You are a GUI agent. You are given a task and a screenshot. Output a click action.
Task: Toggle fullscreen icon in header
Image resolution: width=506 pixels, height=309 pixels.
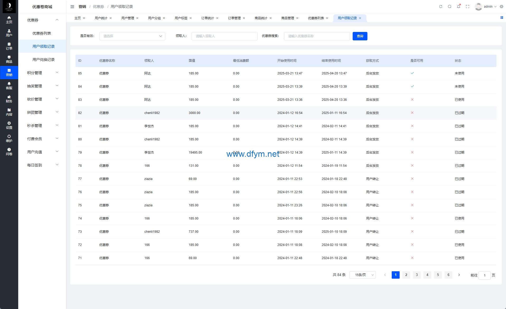pyautogui.click(x=467, y=7)
